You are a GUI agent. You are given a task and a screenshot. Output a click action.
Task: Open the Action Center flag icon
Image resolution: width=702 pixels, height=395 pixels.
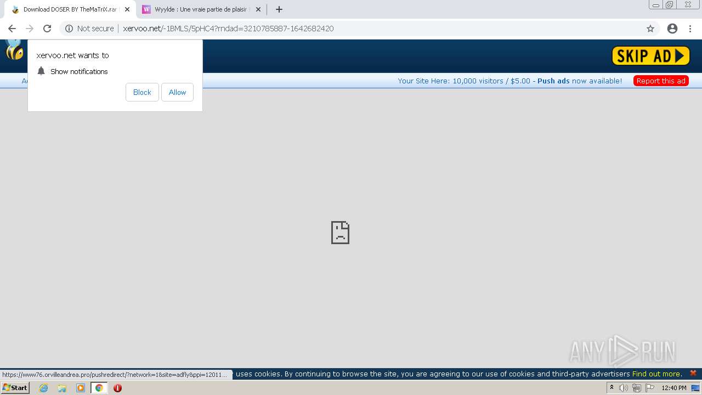coord(650,388)
